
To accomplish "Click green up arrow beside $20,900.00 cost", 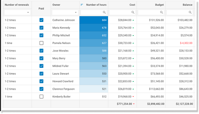I will click(133, 74).
